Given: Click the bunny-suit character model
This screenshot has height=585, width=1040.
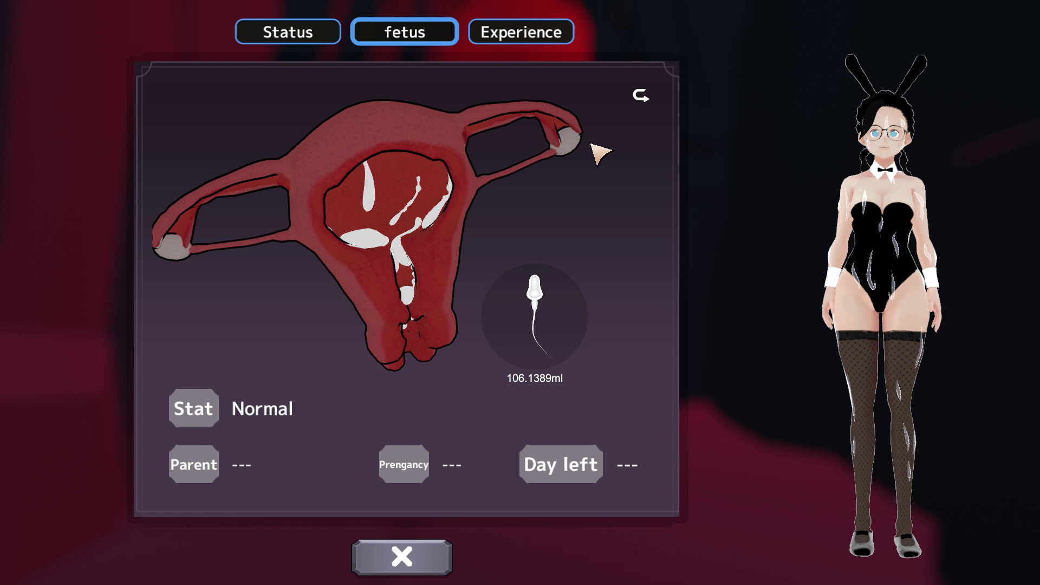Looking at the screenshot, I should 882,306.
